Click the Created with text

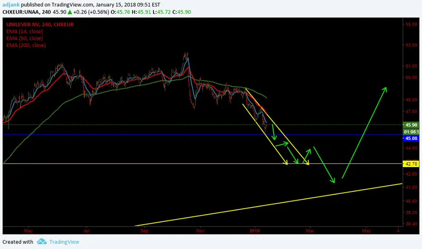(x=18, y=242)
